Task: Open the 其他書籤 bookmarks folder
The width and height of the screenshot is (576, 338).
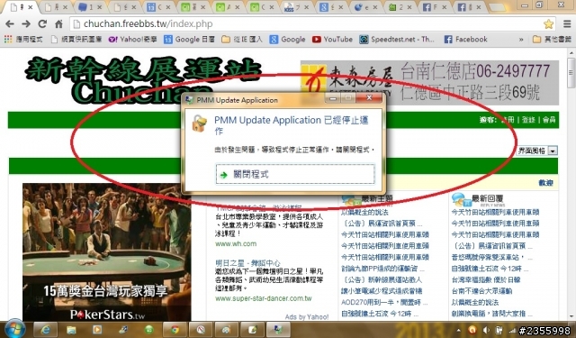Action: tap(552, 40)
